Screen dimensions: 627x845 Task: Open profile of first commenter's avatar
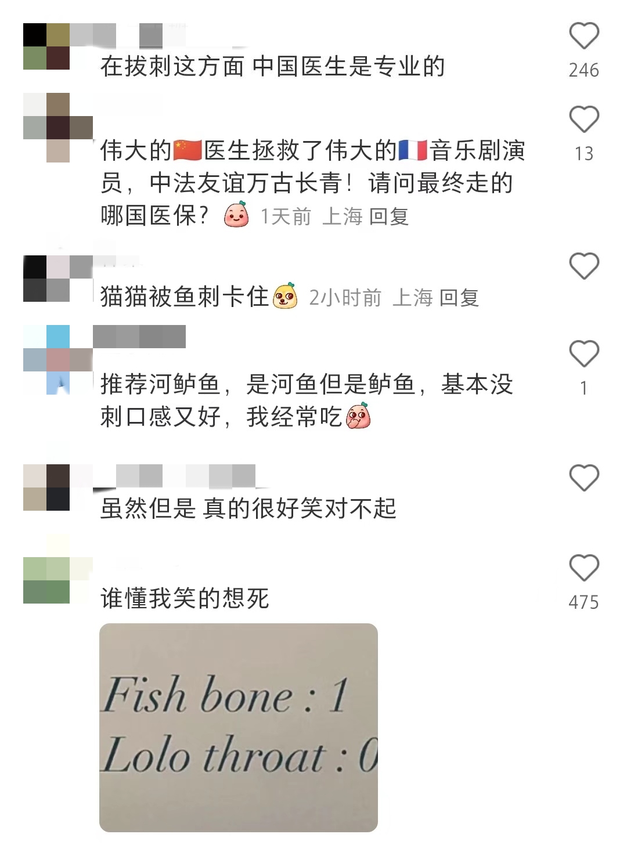pyautogui.click(x=46, y=46)
